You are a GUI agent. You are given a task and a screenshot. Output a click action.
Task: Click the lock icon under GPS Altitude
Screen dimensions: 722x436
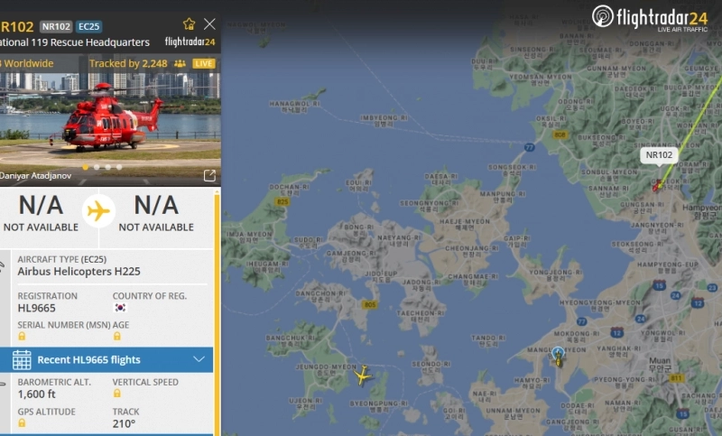pyautogui.click(x=22, y=422)
